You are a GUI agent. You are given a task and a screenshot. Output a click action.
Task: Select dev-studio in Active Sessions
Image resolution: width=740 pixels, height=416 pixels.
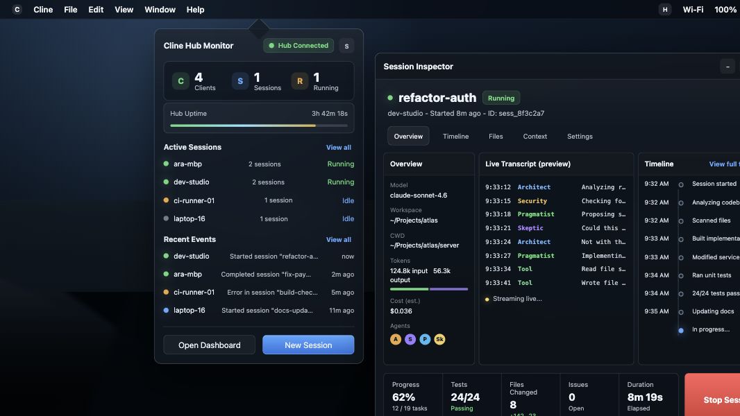click(x=259, y=182)
